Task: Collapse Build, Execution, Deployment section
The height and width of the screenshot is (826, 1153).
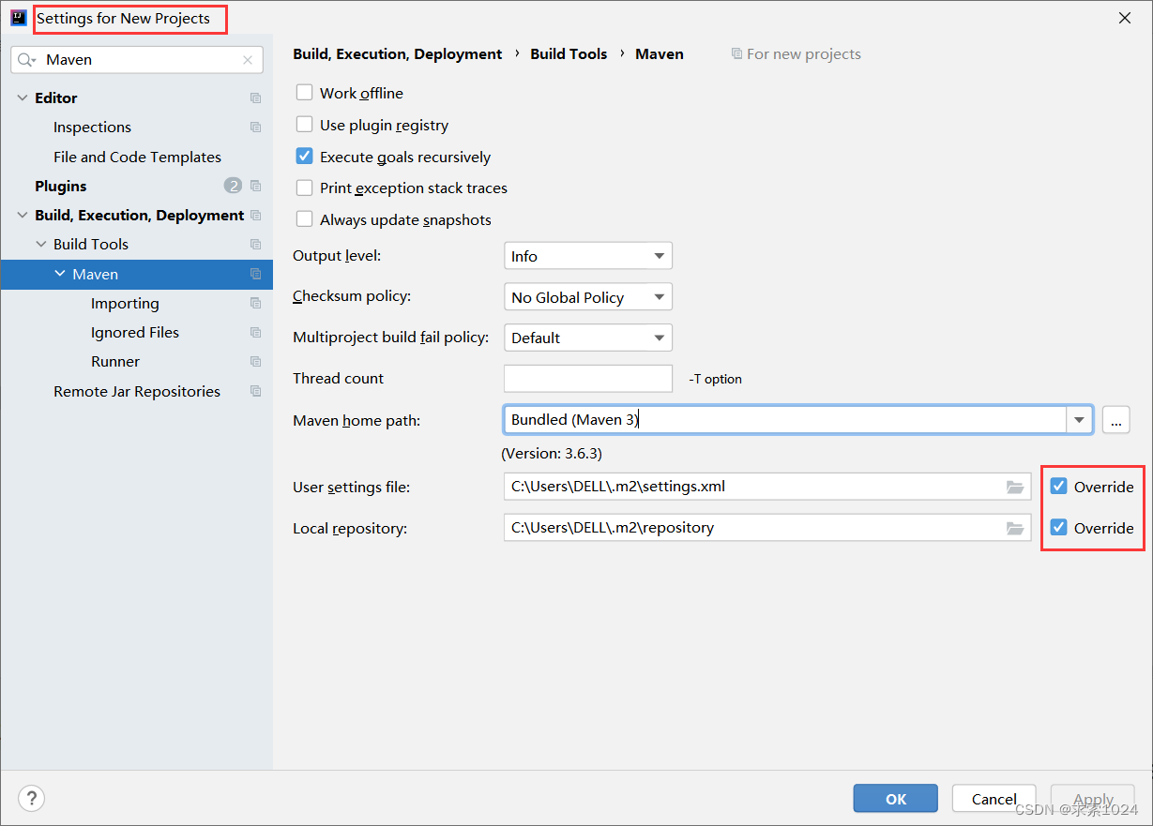Action: [23, 216]
